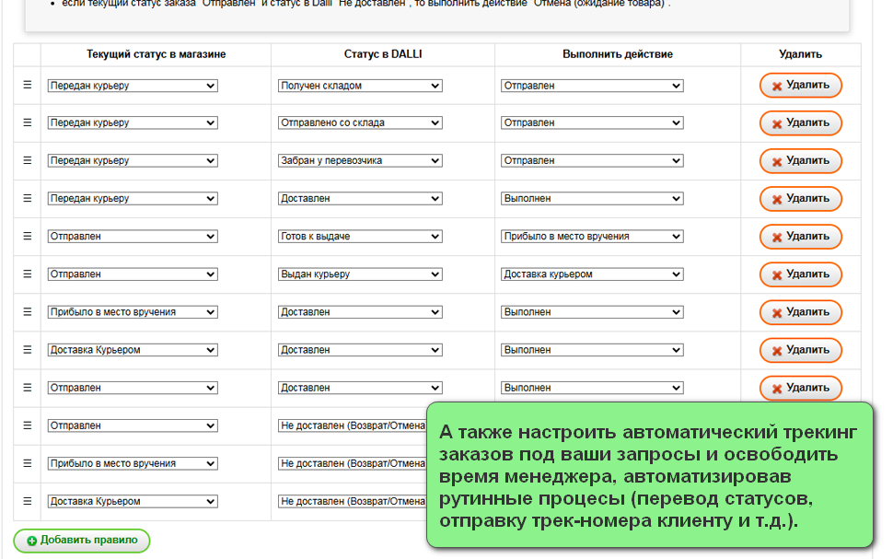Open the Выполнен dropdown in the Передан курьеру row

point(592,198)
